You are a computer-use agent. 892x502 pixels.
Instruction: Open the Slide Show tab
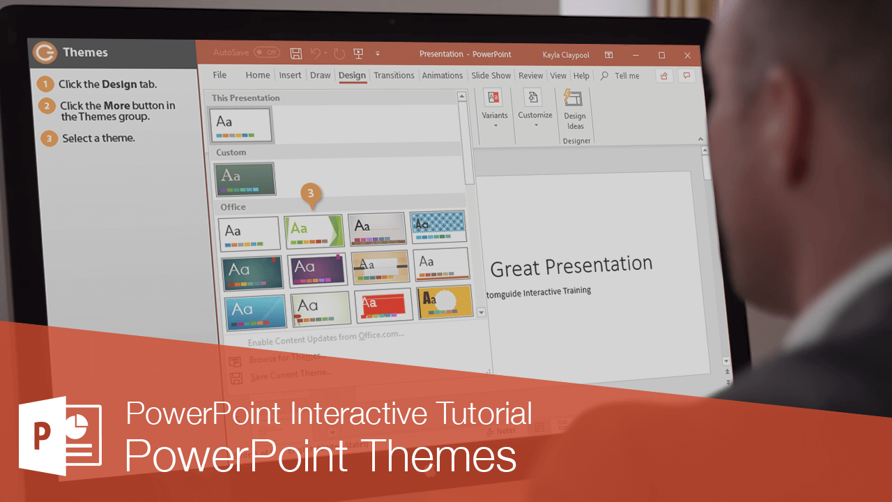(491, 75)
